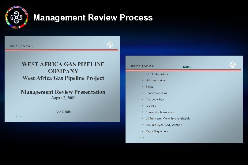The image size is (248, 165).
Task: Select 'WEST AFRICA GAS PIPELINE COMPANY' title text
Action: click(63, 68)
